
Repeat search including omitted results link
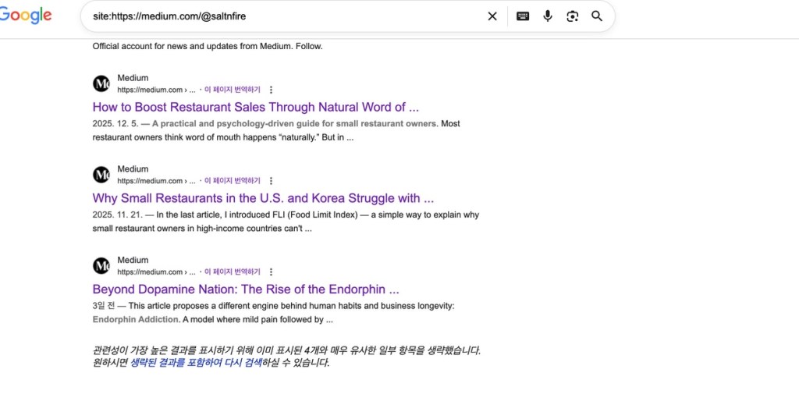[196, 363]
